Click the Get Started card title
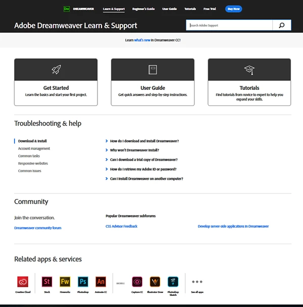Viewport: 303px width, 307px height. coord(56,88)
